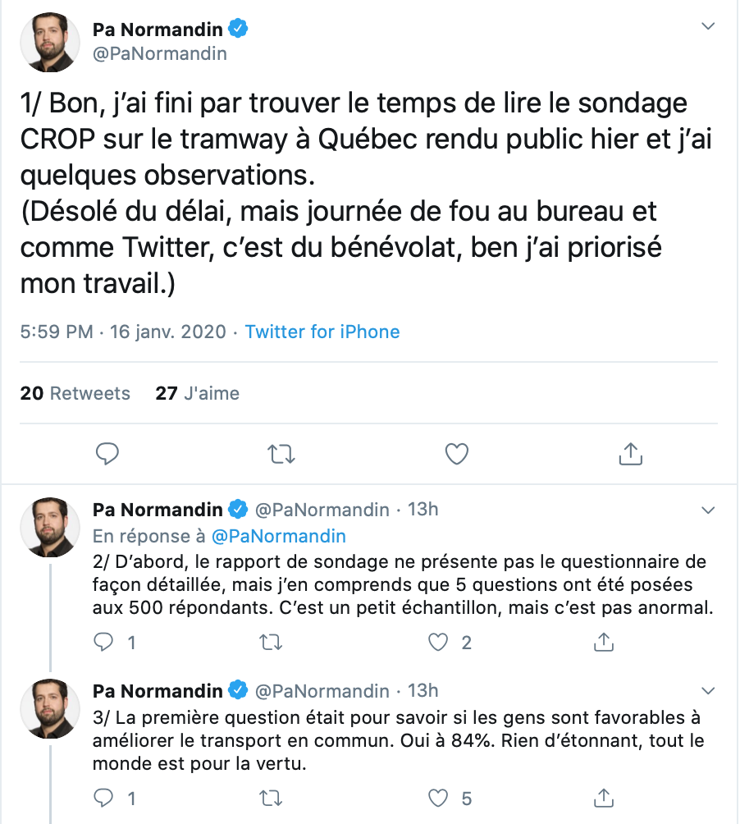Like the 2/ tweet with 2 likes

(438, 642)
